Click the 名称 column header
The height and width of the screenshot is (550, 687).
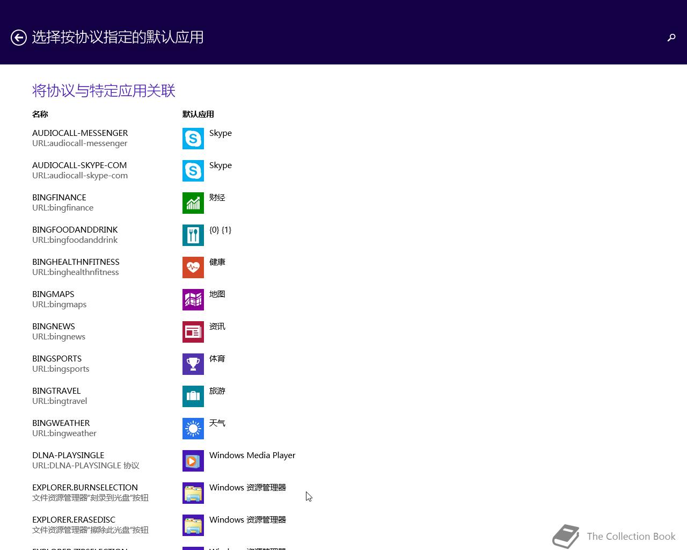(40, 114)
